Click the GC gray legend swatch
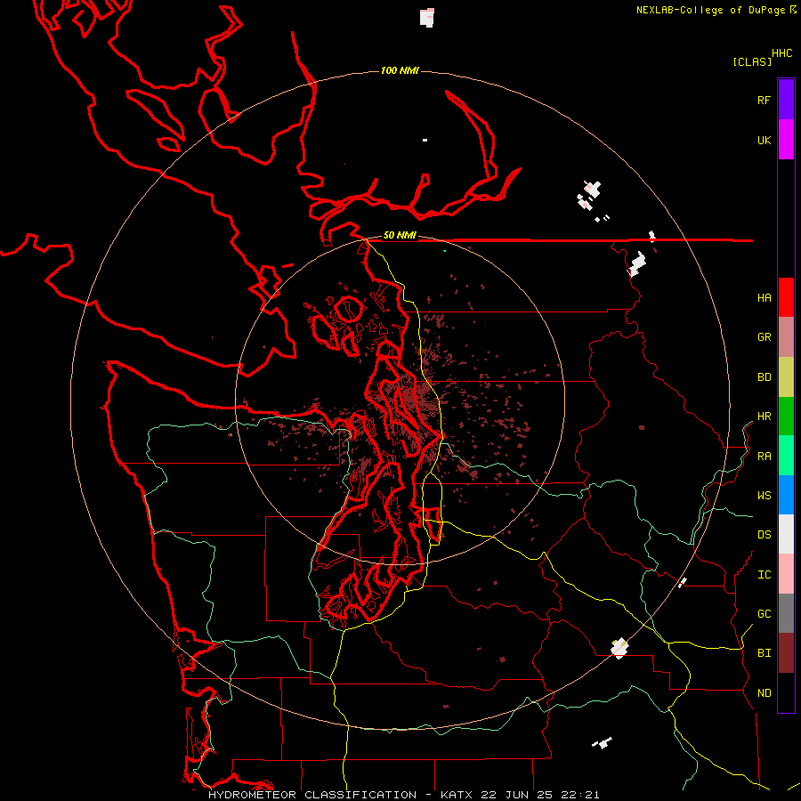The width and height of the screenshot is (801, 801). [x=786, y=613]
